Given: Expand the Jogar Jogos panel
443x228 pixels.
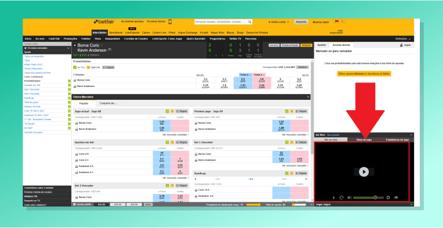Looking at the screenshot, I should point(411,204).
